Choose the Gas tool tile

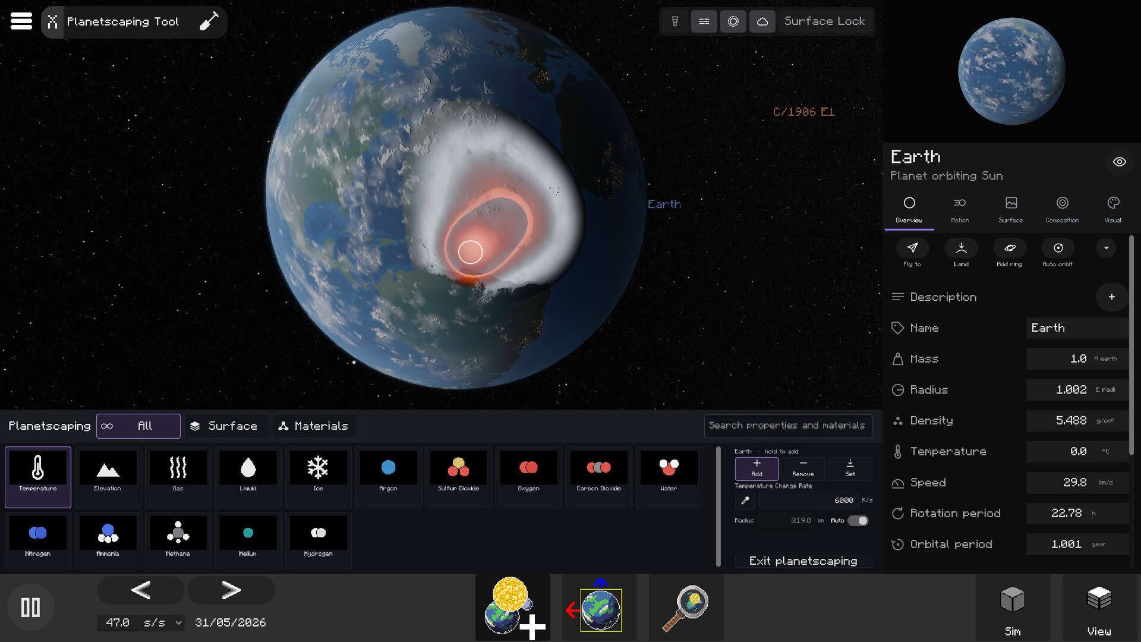pos(178,477)
